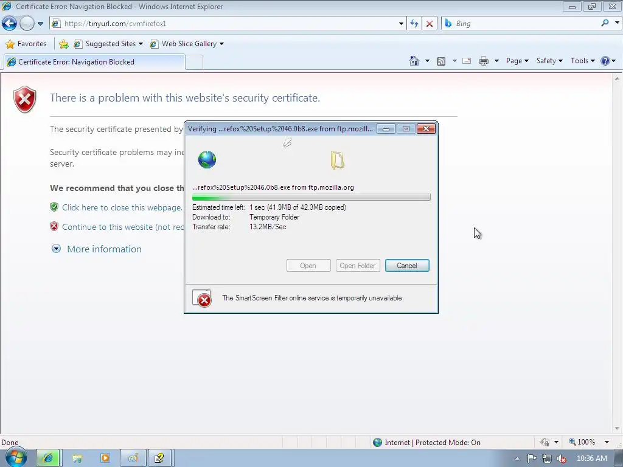623x467 pixels.
Task: Click the Open button in download dialog
Action: tap(308, 266)
